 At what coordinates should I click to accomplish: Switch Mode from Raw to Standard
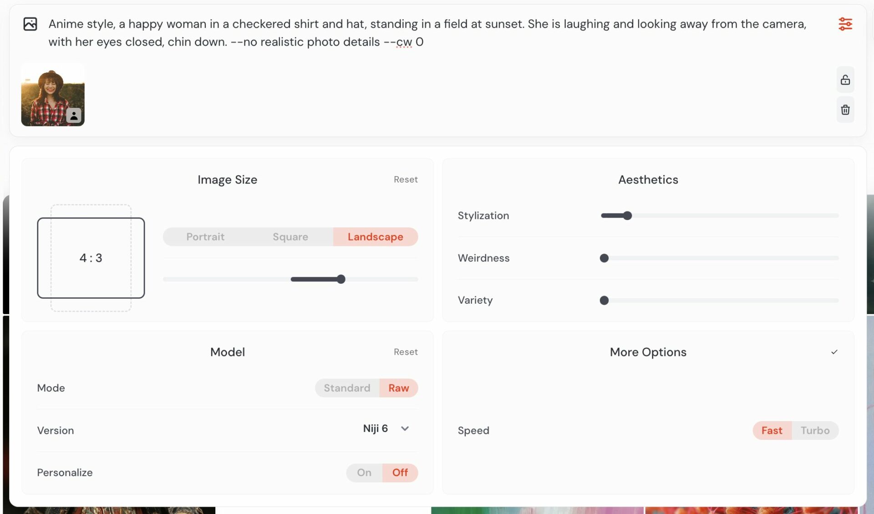(347, 387)
